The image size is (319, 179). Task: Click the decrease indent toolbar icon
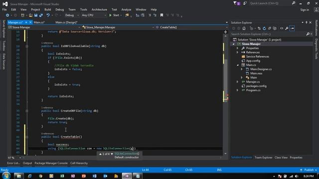[150, 15]
